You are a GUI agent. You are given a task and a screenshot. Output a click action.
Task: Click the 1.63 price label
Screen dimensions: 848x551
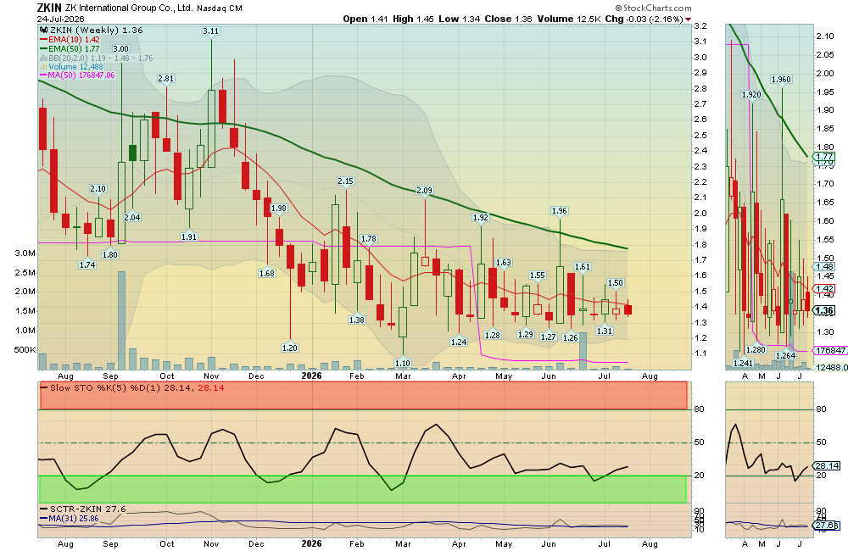504,263
